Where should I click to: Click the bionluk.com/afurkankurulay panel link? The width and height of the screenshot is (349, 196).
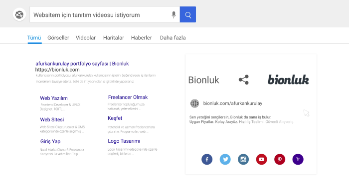pos(233,103)
